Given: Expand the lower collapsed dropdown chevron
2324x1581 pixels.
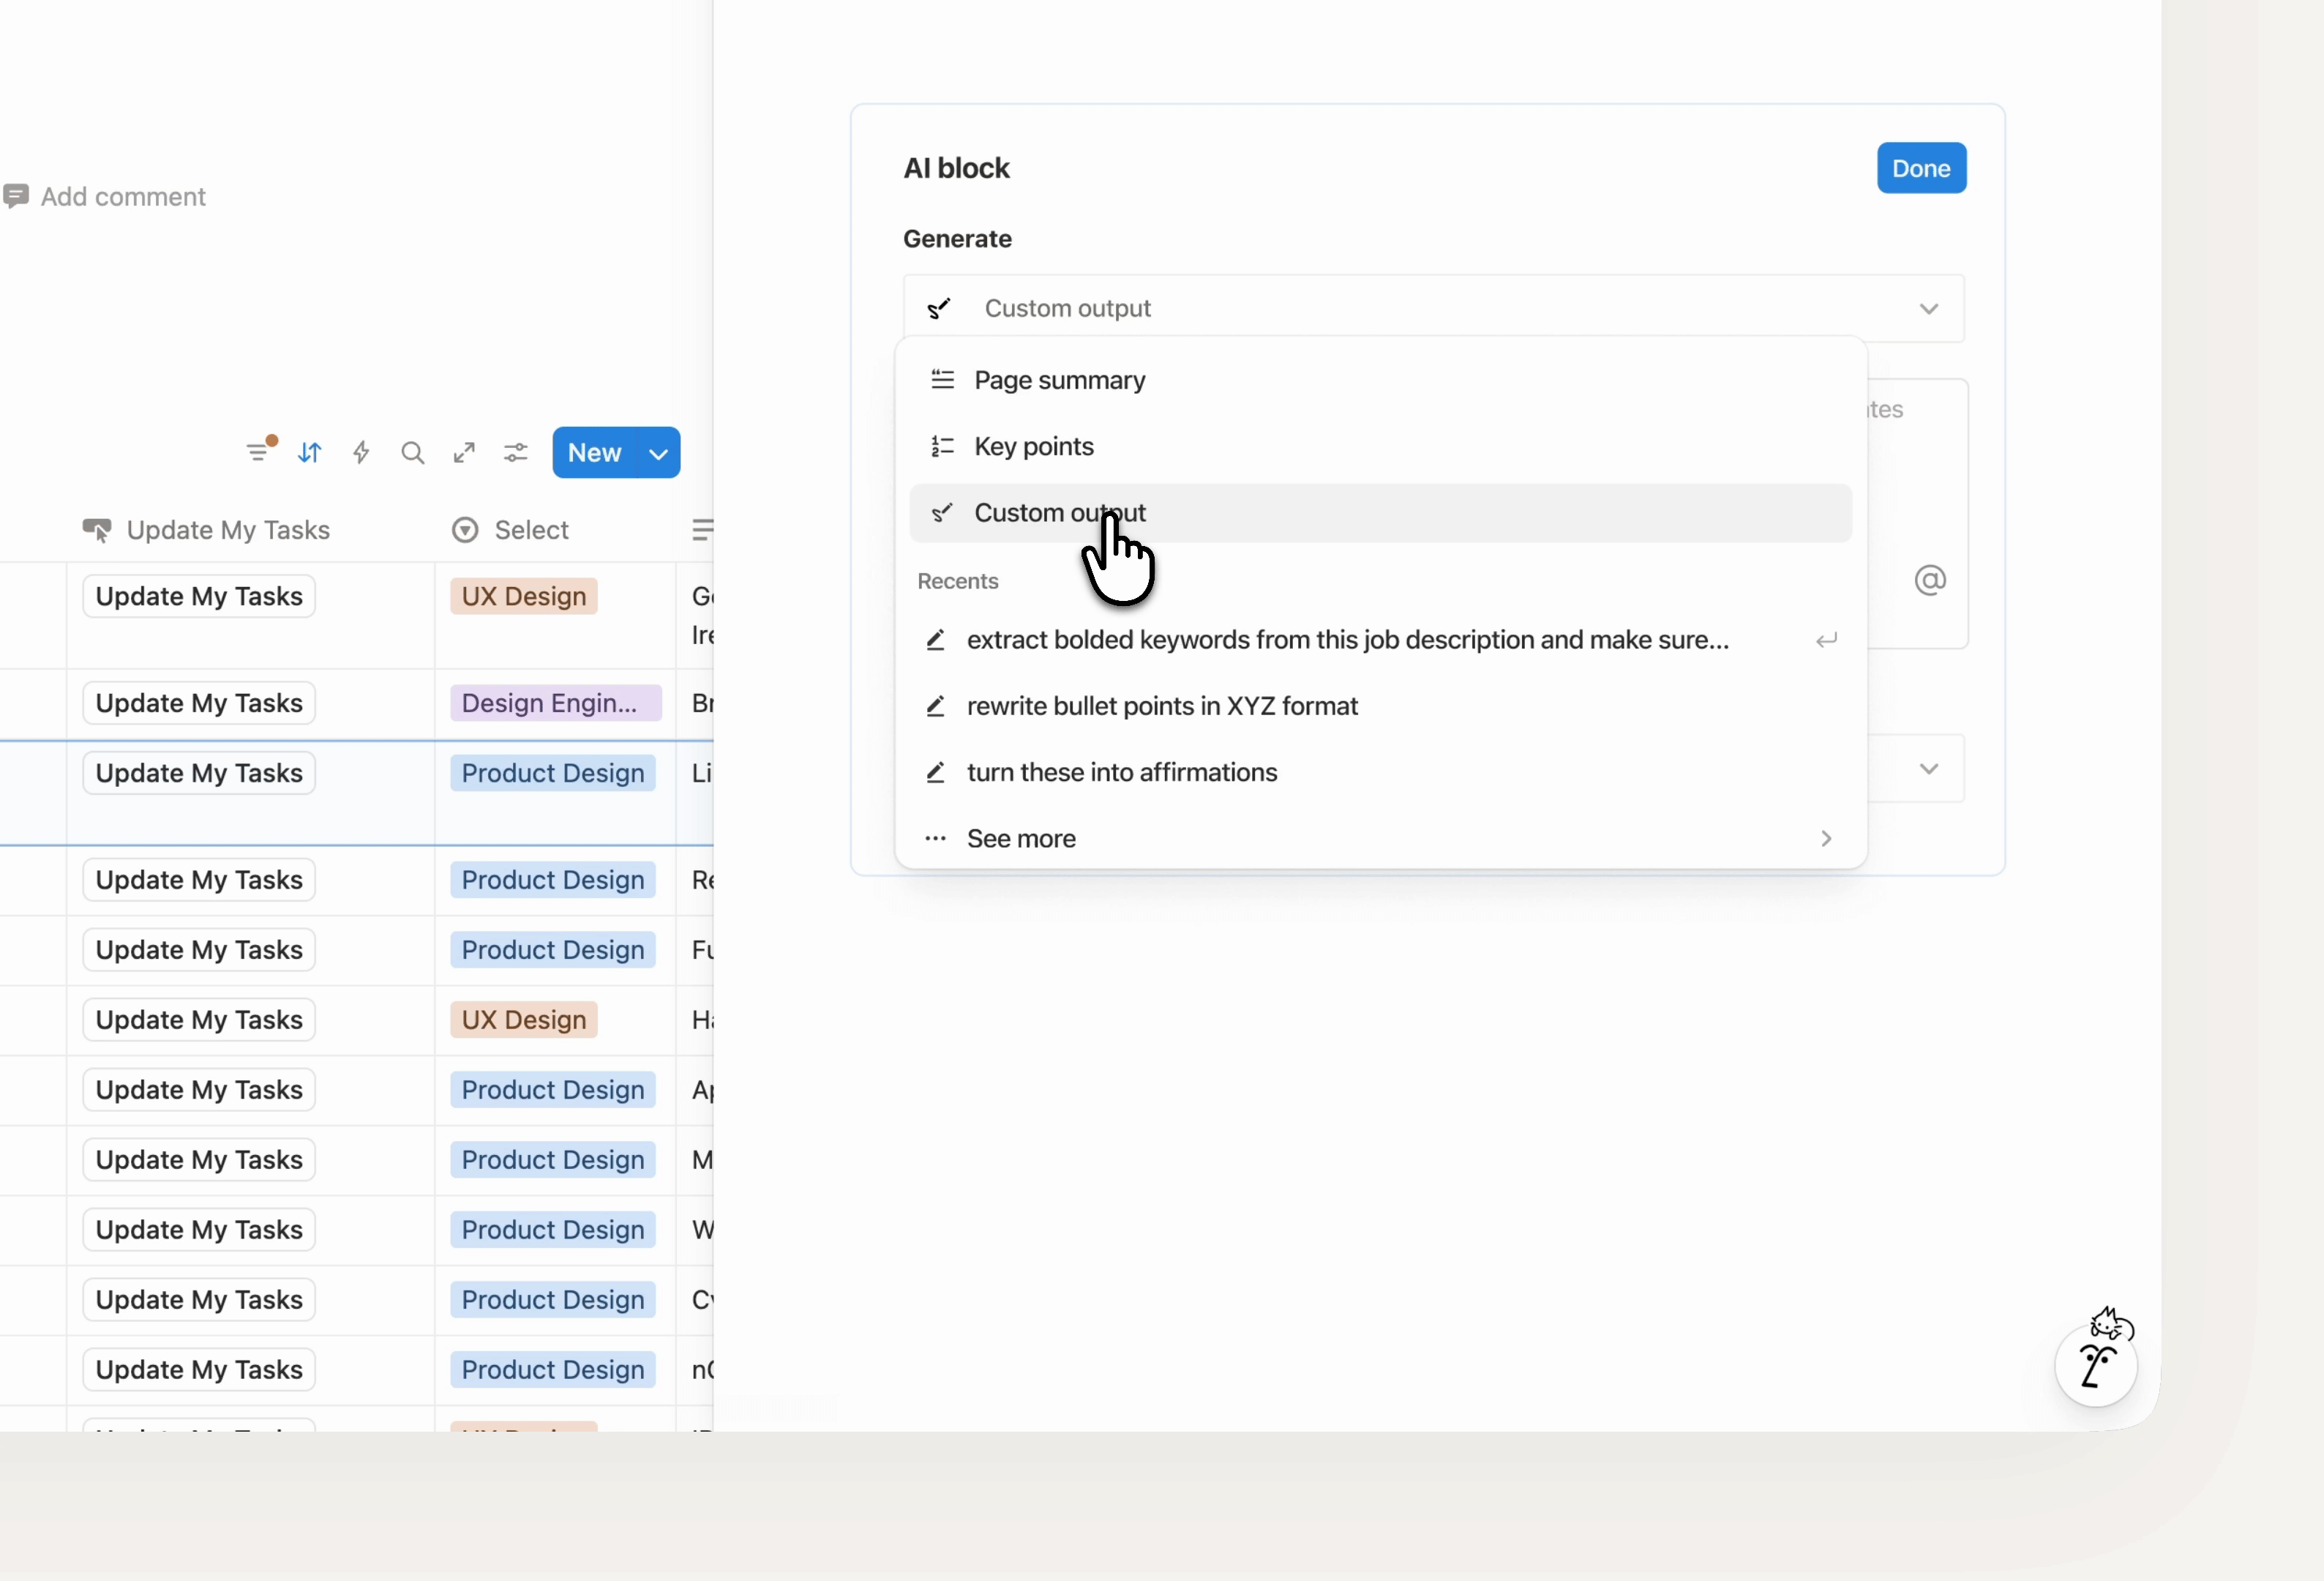Looking at the screenshot, I should [x=1929, y=768].
